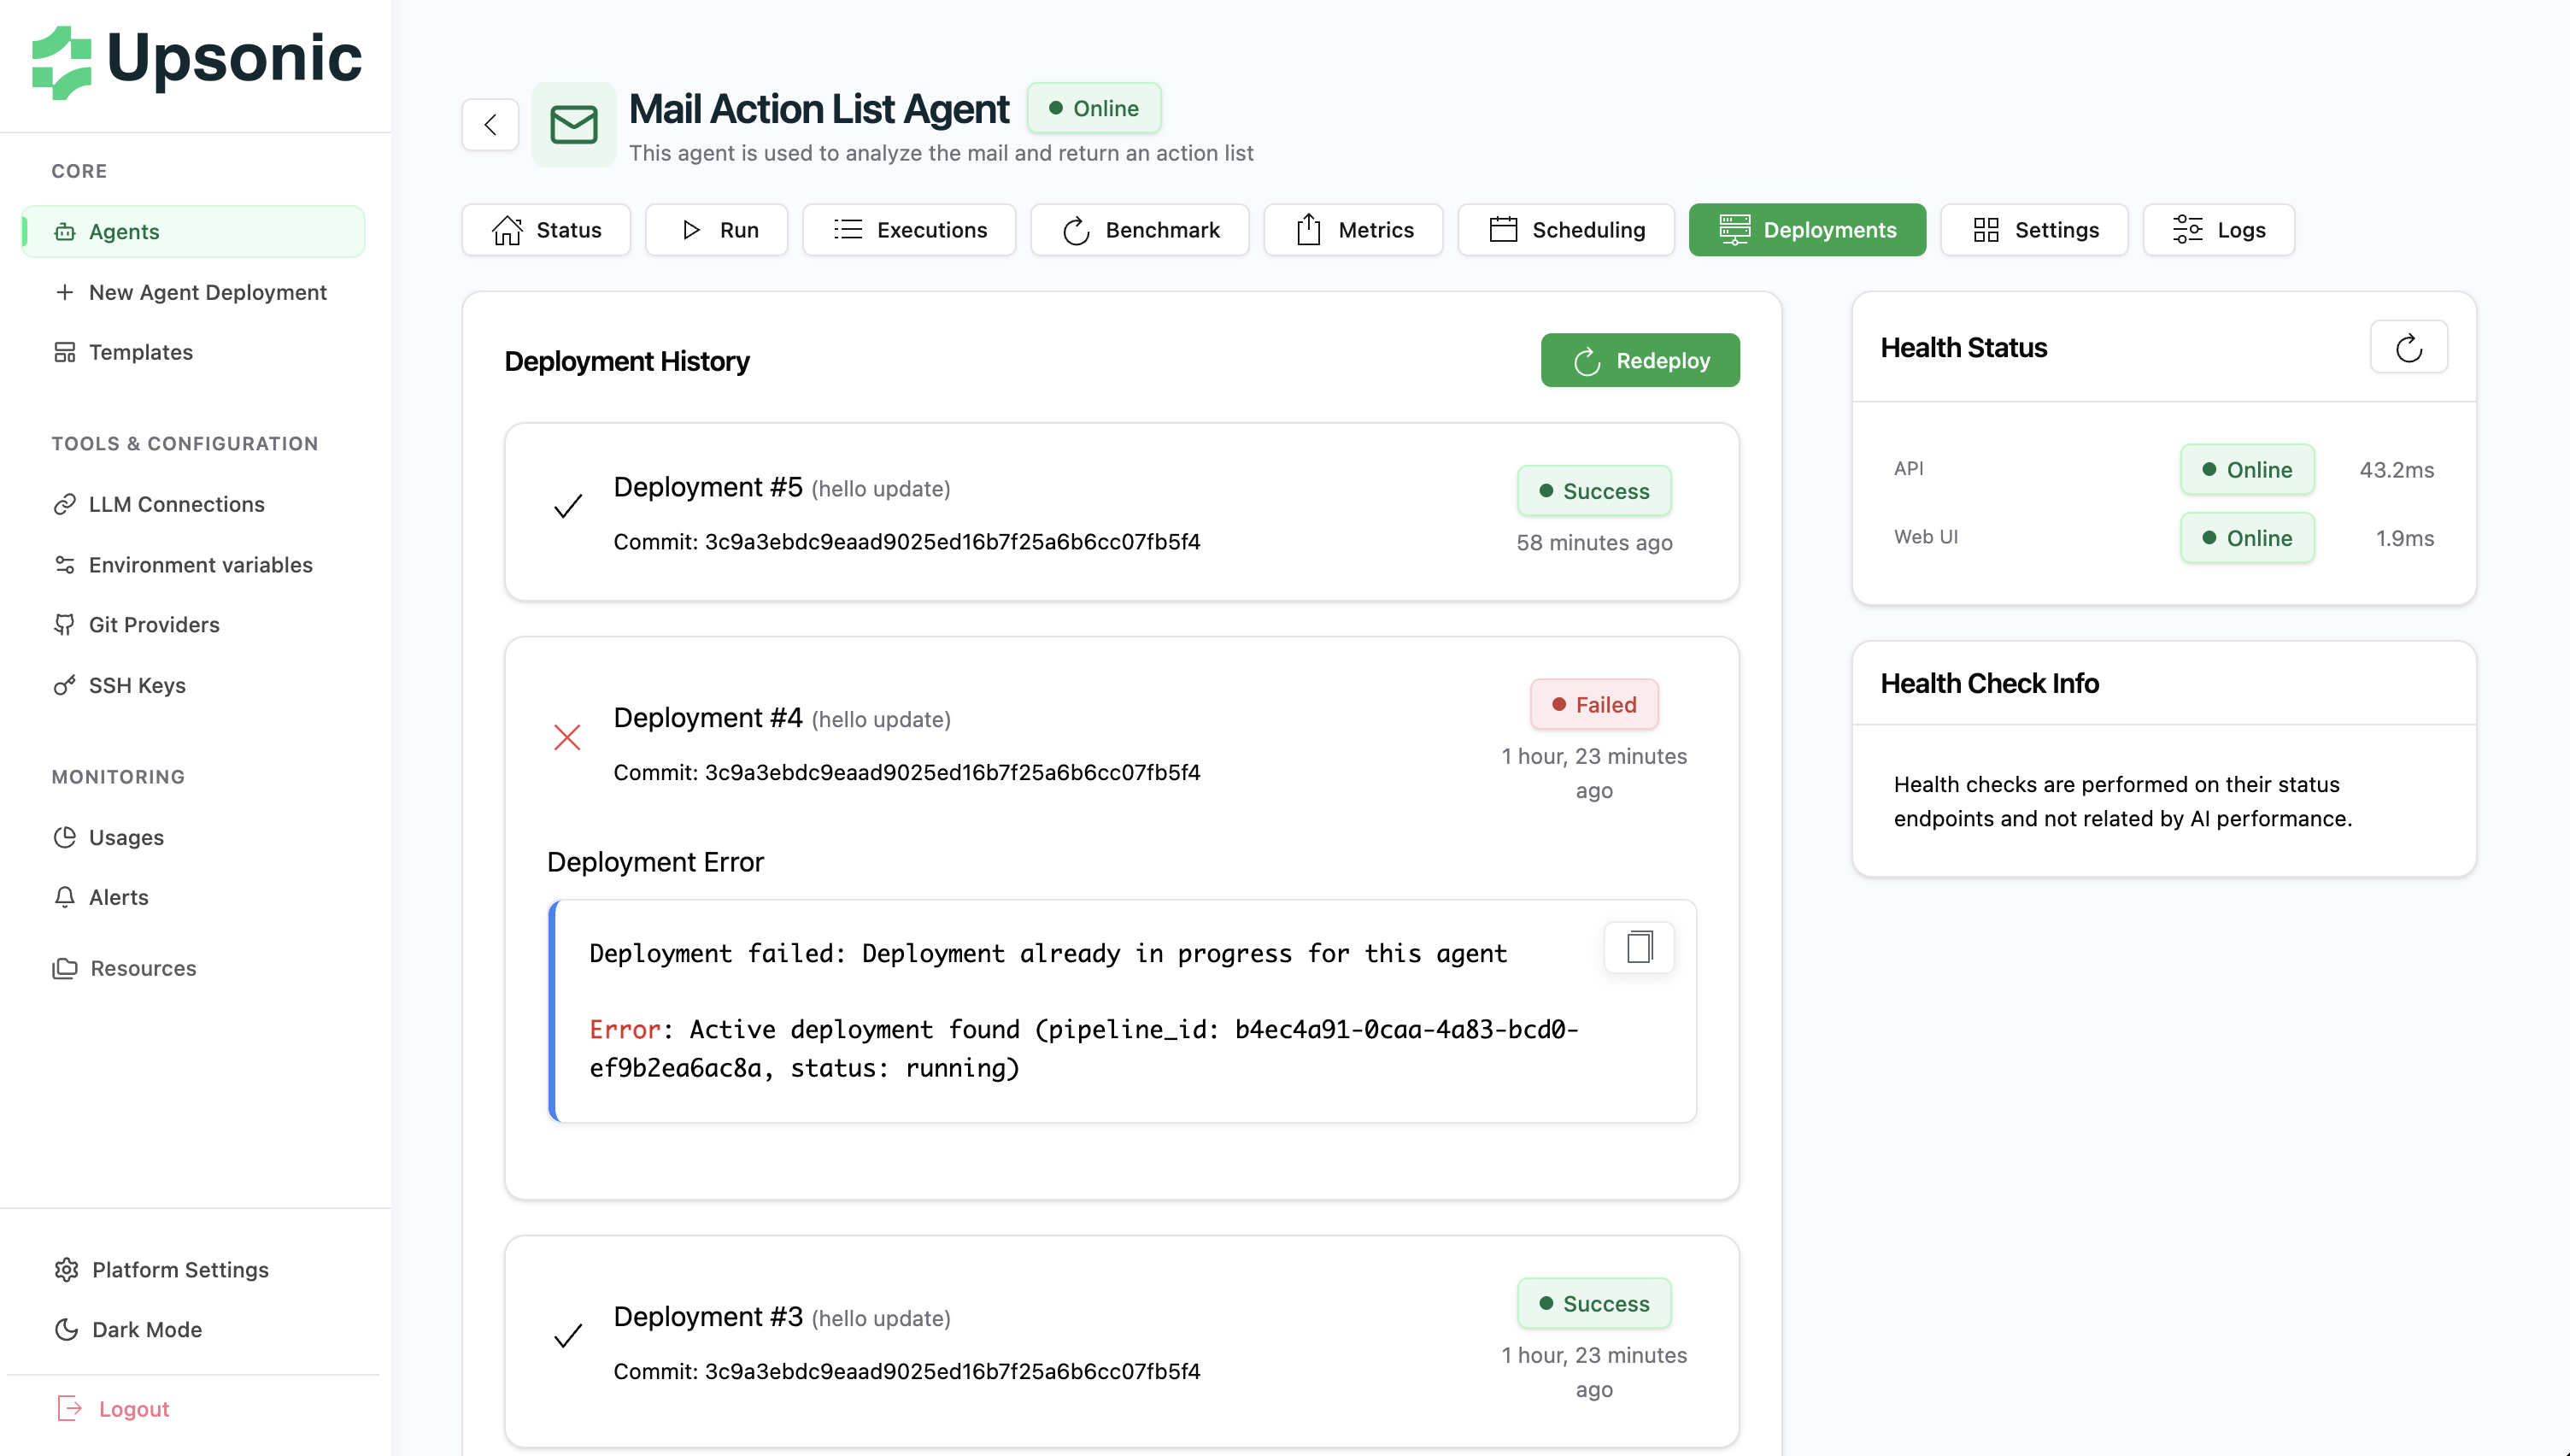Click the mail agent envelope icon
2570x1456 pixels.
(574, 125)
